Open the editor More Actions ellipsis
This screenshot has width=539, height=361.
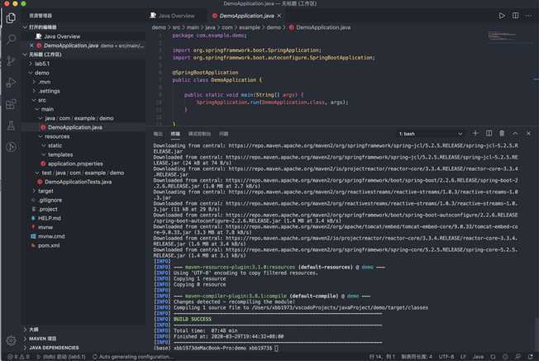coord(528,16)
